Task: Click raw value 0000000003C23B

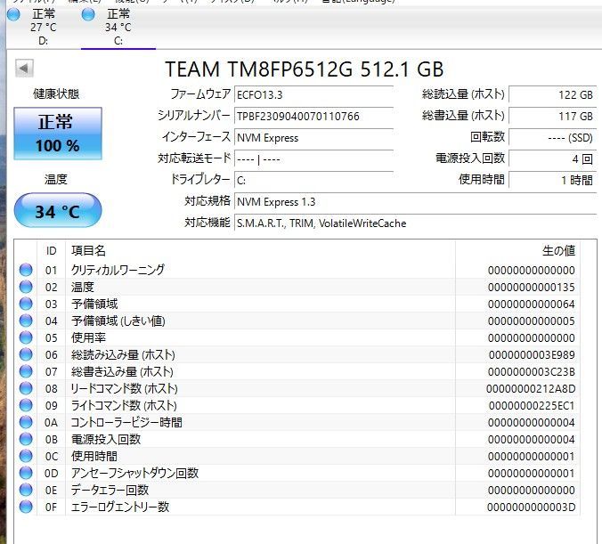Action: click(532, 371)
